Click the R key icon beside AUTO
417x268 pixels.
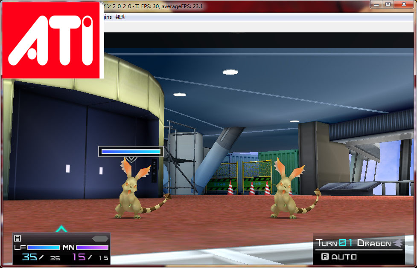325,256
